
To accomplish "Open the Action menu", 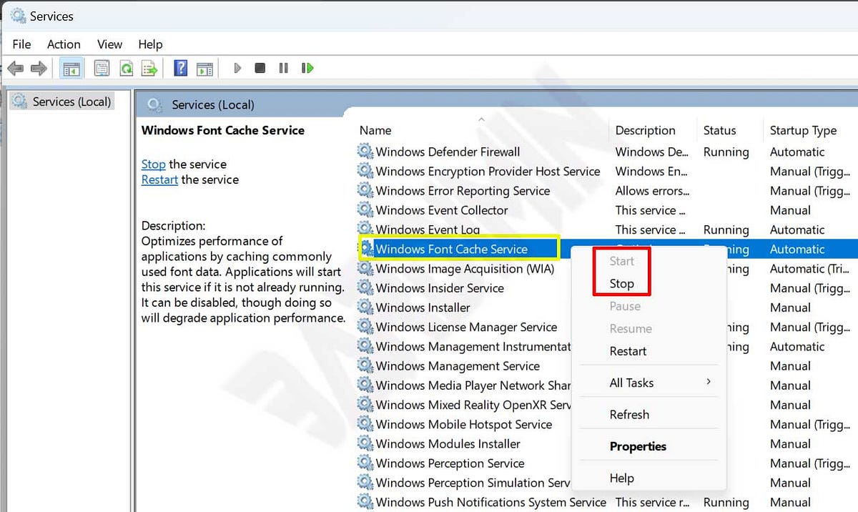I will pyautogui.click(x=64, y=44).
